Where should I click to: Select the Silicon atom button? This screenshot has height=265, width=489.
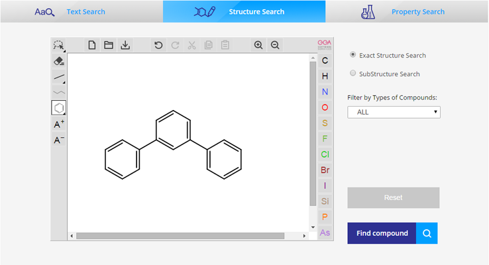tap(325, 201)
